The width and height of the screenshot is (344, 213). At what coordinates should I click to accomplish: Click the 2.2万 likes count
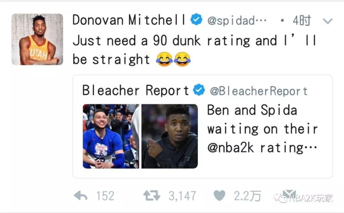coord(247,196)
